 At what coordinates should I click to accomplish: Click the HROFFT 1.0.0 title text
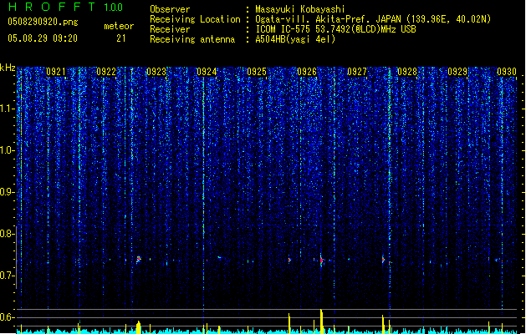(65, 7)
